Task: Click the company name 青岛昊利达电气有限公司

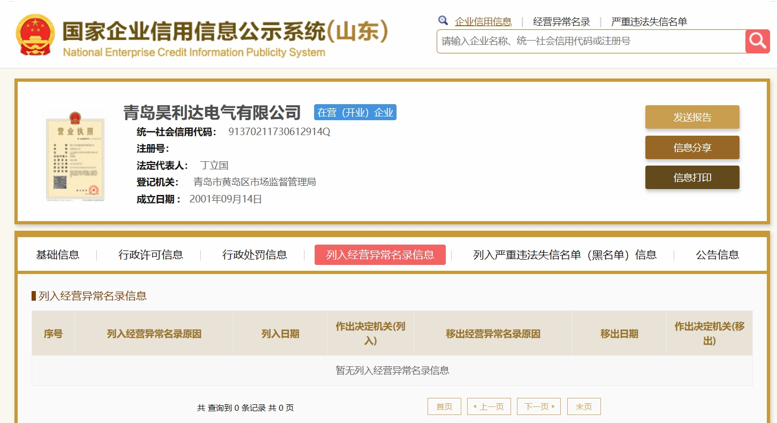Action: tap(212, 113)
